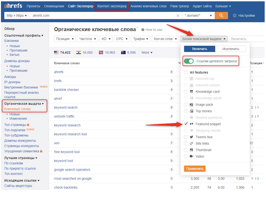Open the Сайт Эксплорер menu item

(81, 6)
